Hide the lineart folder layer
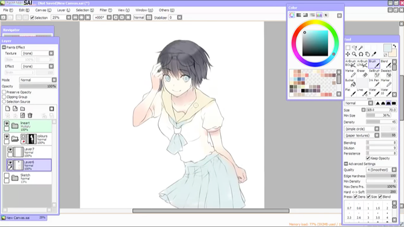 tap(7, 124)
